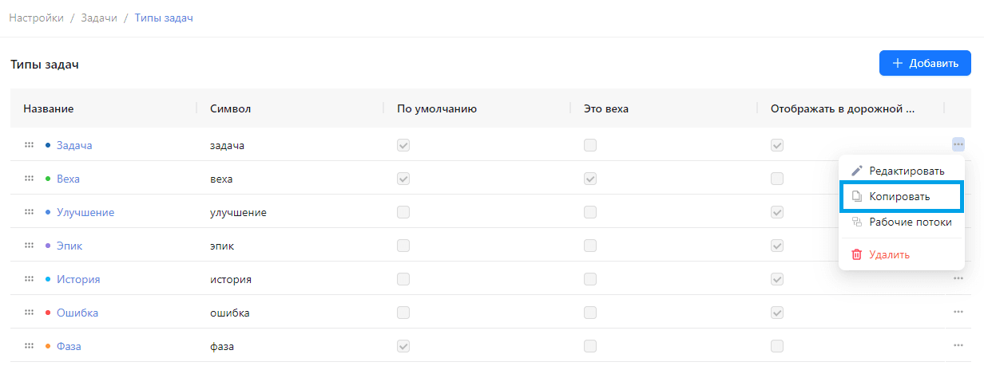The height and width of the screenshot is (366, 984).
Task: Click the green color dot beside Веха
Action: [48, 179]
